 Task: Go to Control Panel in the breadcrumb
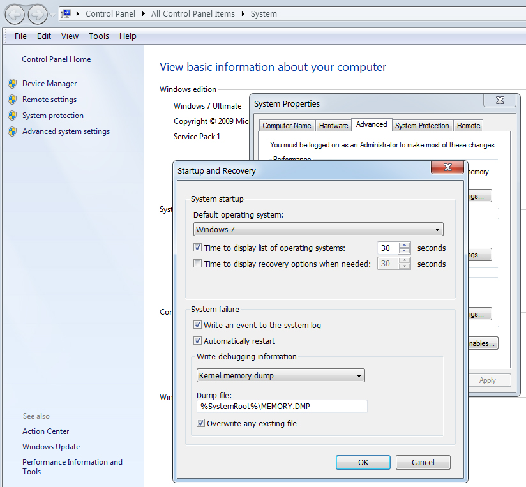pos(110,14)
